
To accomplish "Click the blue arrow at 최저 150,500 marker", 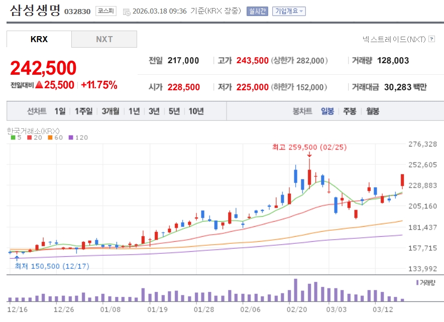I will tap(17, 258).
